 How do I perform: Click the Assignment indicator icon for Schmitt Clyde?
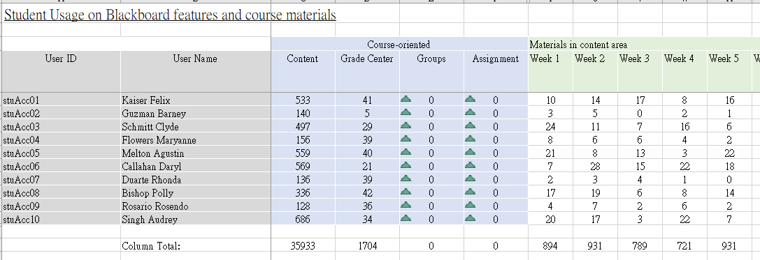coord(470,125)
